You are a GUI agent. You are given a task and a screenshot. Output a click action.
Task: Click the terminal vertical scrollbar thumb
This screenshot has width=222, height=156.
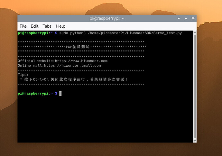(195, 87)
